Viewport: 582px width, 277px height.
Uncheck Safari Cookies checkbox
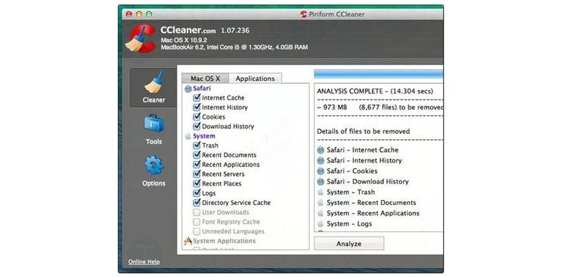pyautogui.click(x=197, y=117)
